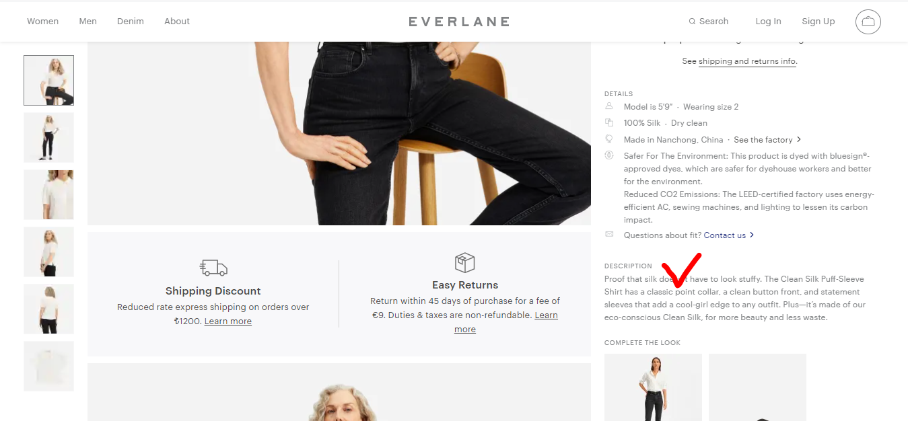Click the fabric care icon beside 100% Silk
This screenshot has height=421, width=908.
point(609,122)
